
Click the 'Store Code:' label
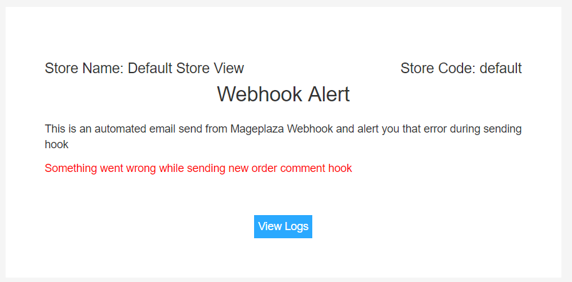[438, 68]
